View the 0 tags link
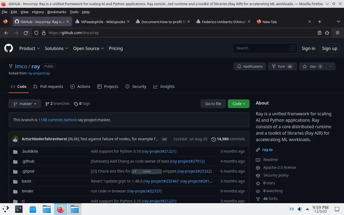 82,103
